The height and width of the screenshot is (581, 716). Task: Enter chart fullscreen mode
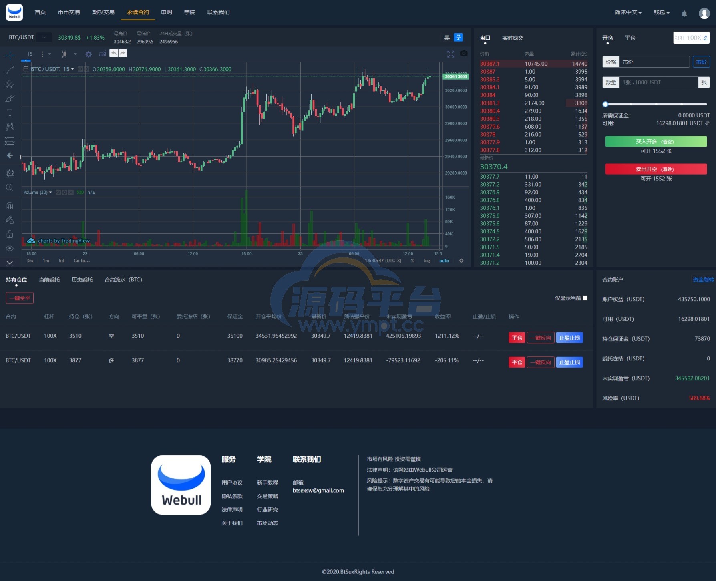(x=451, y=54)
